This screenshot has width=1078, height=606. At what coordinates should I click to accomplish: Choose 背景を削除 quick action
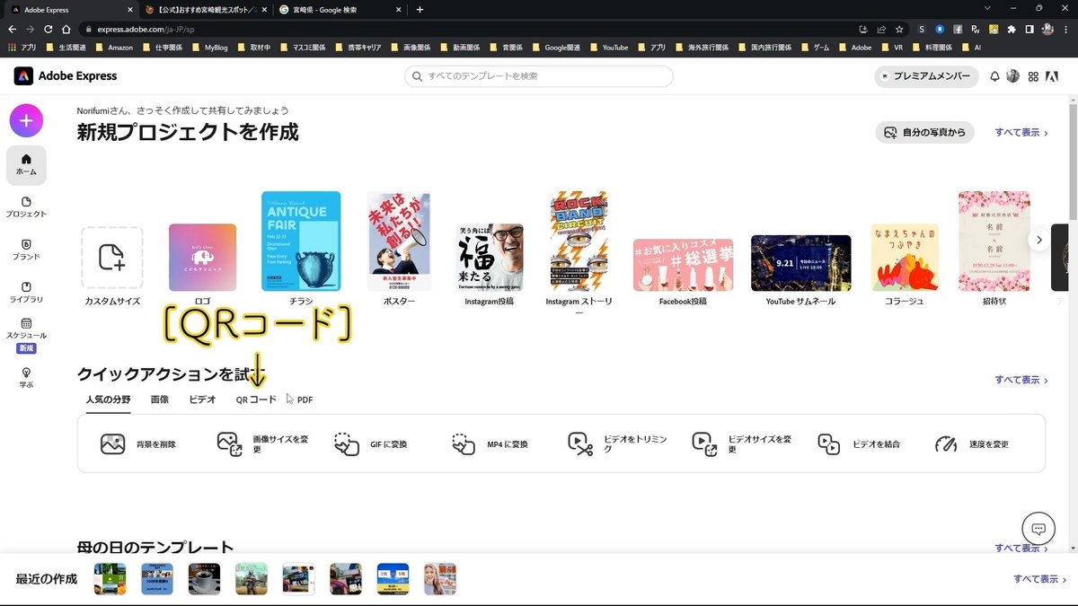(138, 444)
